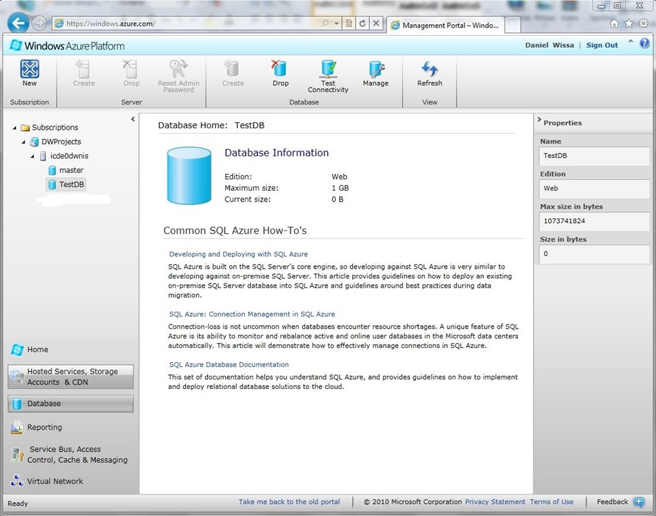Click the large database cylinder image
This screenshot has width=656, height=516.
click(189, 175)
